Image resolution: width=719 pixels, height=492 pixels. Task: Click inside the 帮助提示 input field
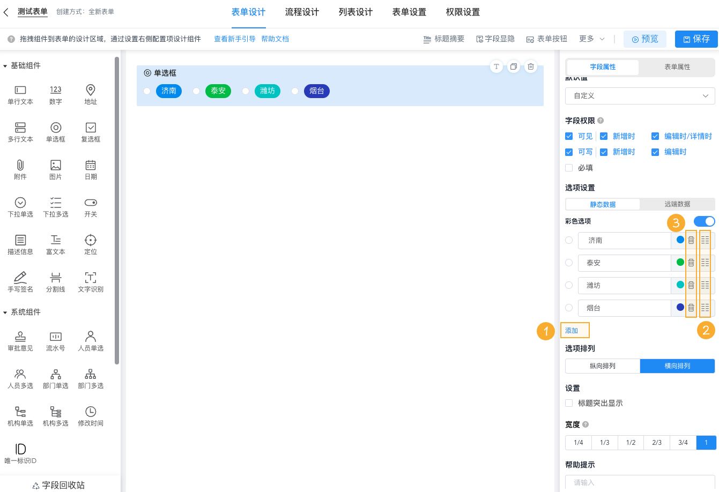640,482
